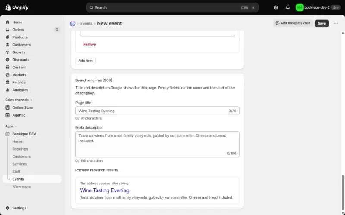Open Bookique Home subpage
345x215 pixels.
pos(17,141)
